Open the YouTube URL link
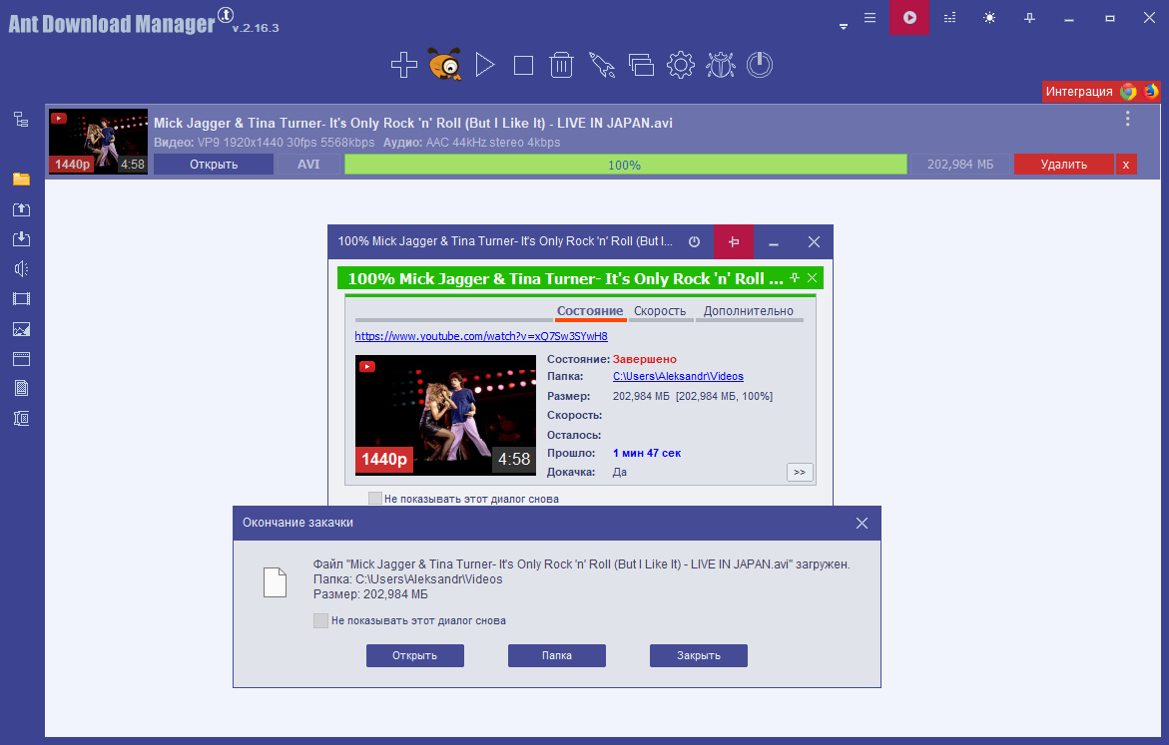Screen dimensions: 1169x745 [x=480, y=336]
